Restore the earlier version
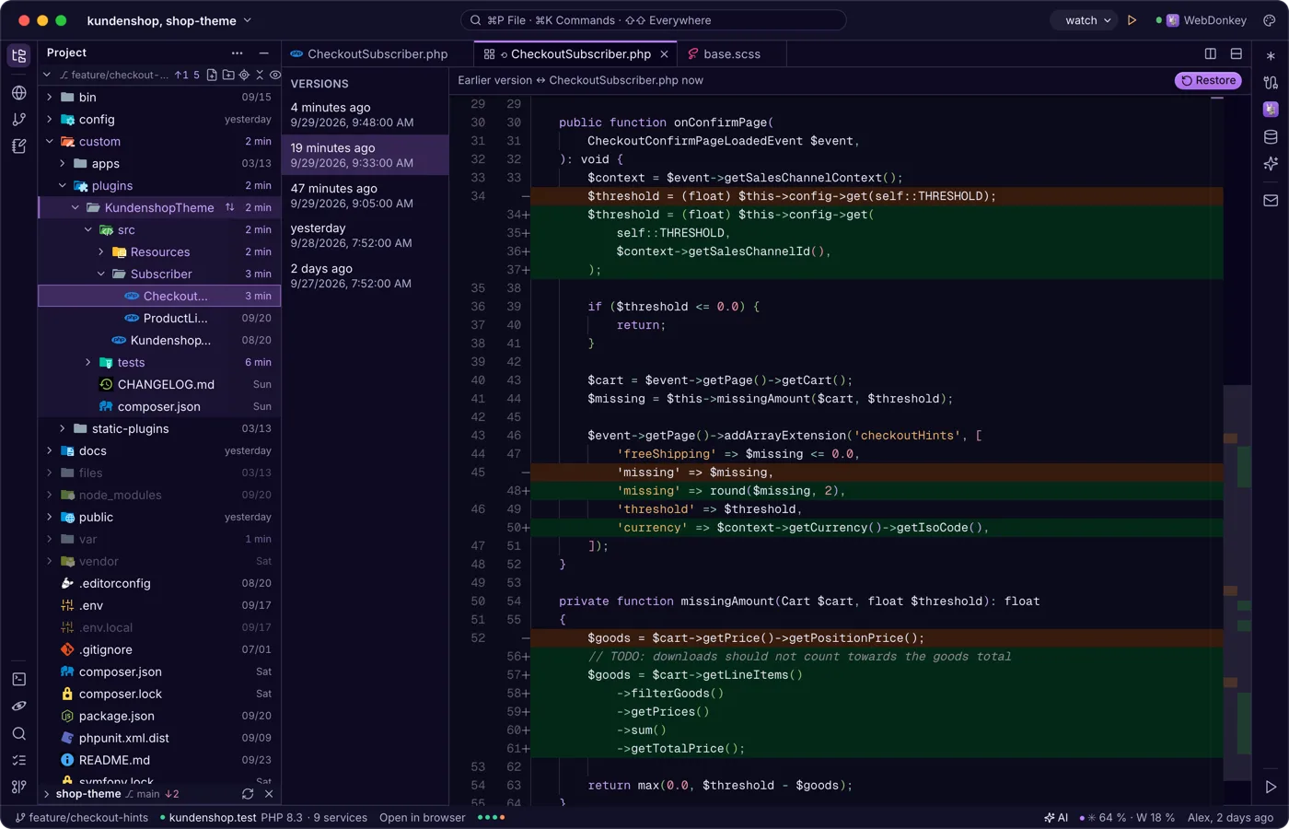The width and height of the screenshot is (1289, 829). [1208, 81]
